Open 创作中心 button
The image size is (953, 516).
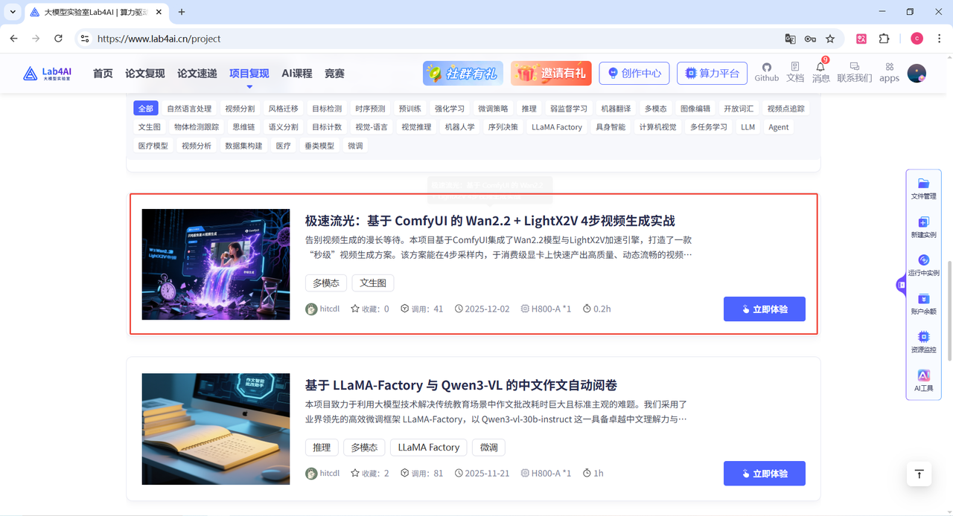[634, 73]
